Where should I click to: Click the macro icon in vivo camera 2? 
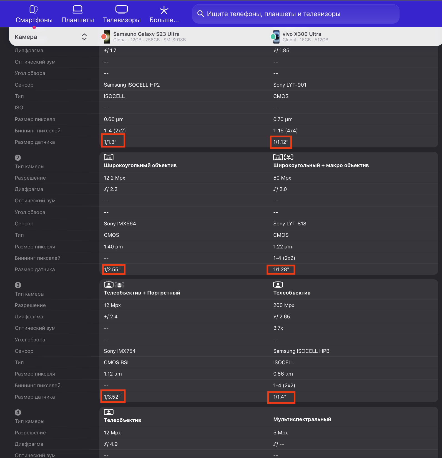pos(289,157)
